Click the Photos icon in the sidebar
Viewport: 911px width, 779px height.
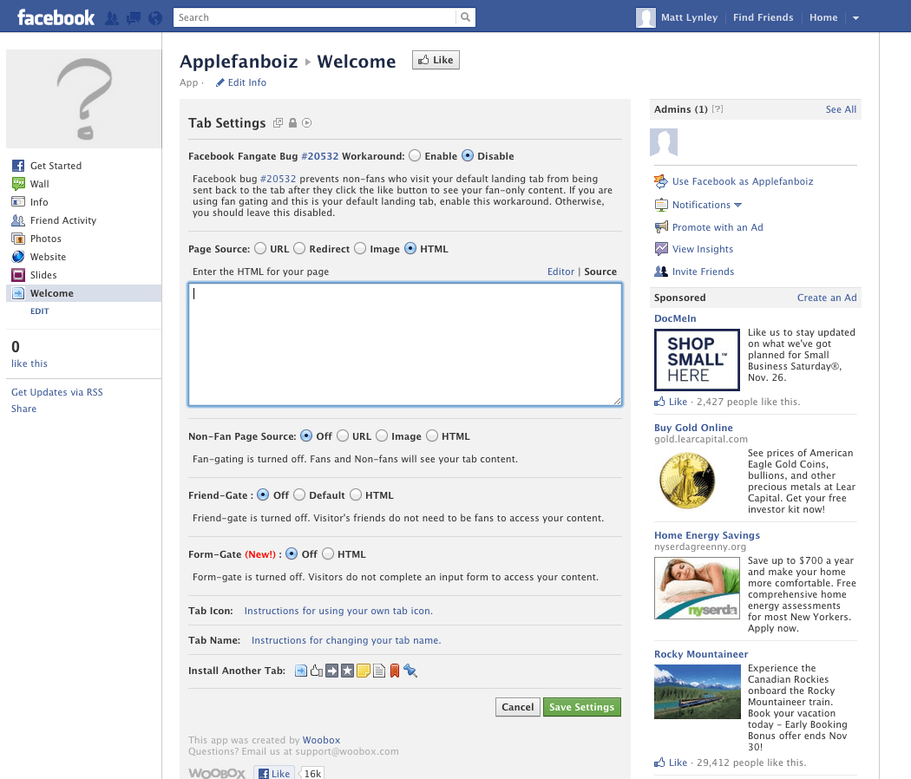click(x=17, y=238)
